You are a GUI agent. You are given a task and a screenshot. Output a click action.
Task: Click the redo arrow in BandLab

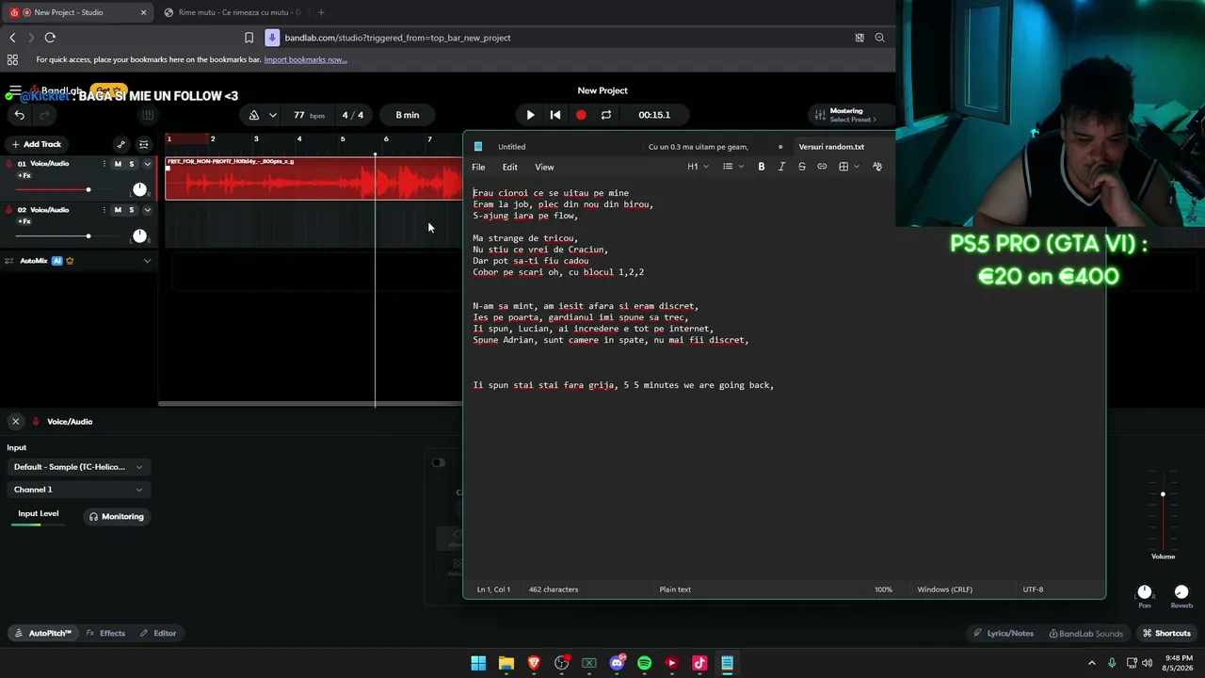43,115
